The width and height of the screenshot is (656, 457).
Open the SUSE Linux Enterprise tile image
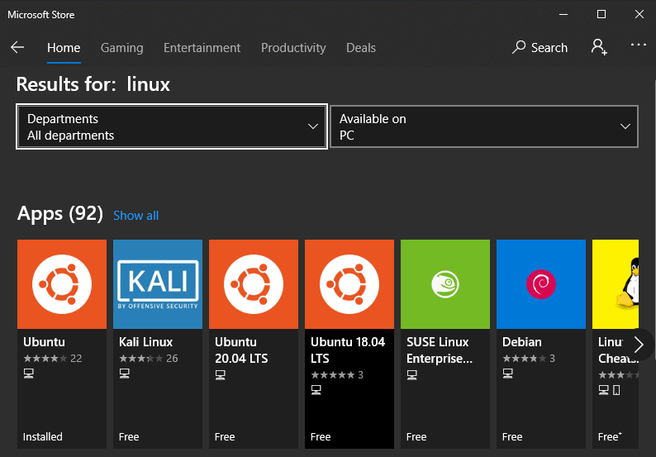click(445, 284)
